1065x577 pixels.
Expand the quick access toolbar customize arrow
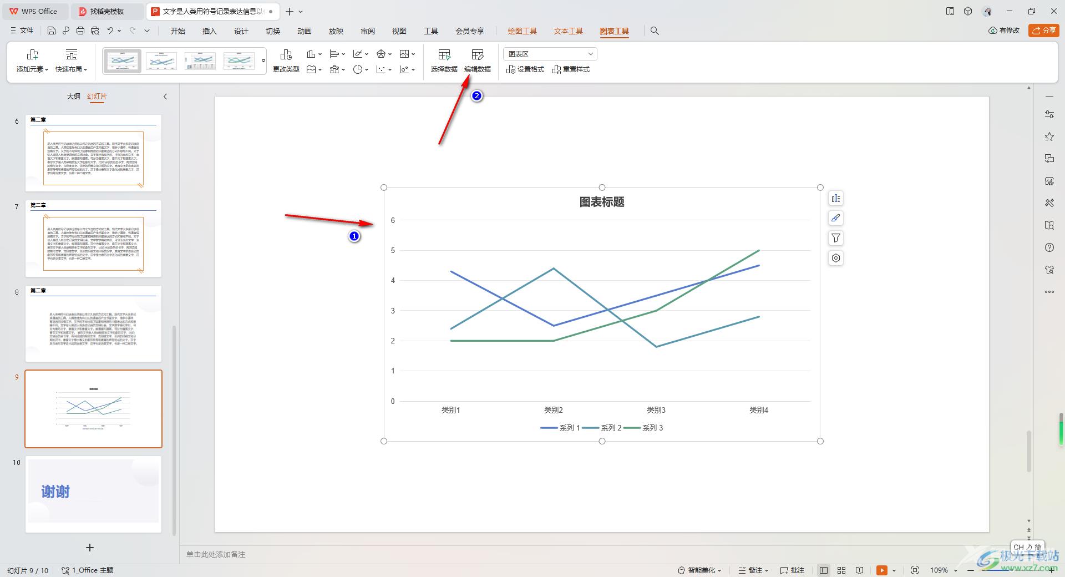147,31
